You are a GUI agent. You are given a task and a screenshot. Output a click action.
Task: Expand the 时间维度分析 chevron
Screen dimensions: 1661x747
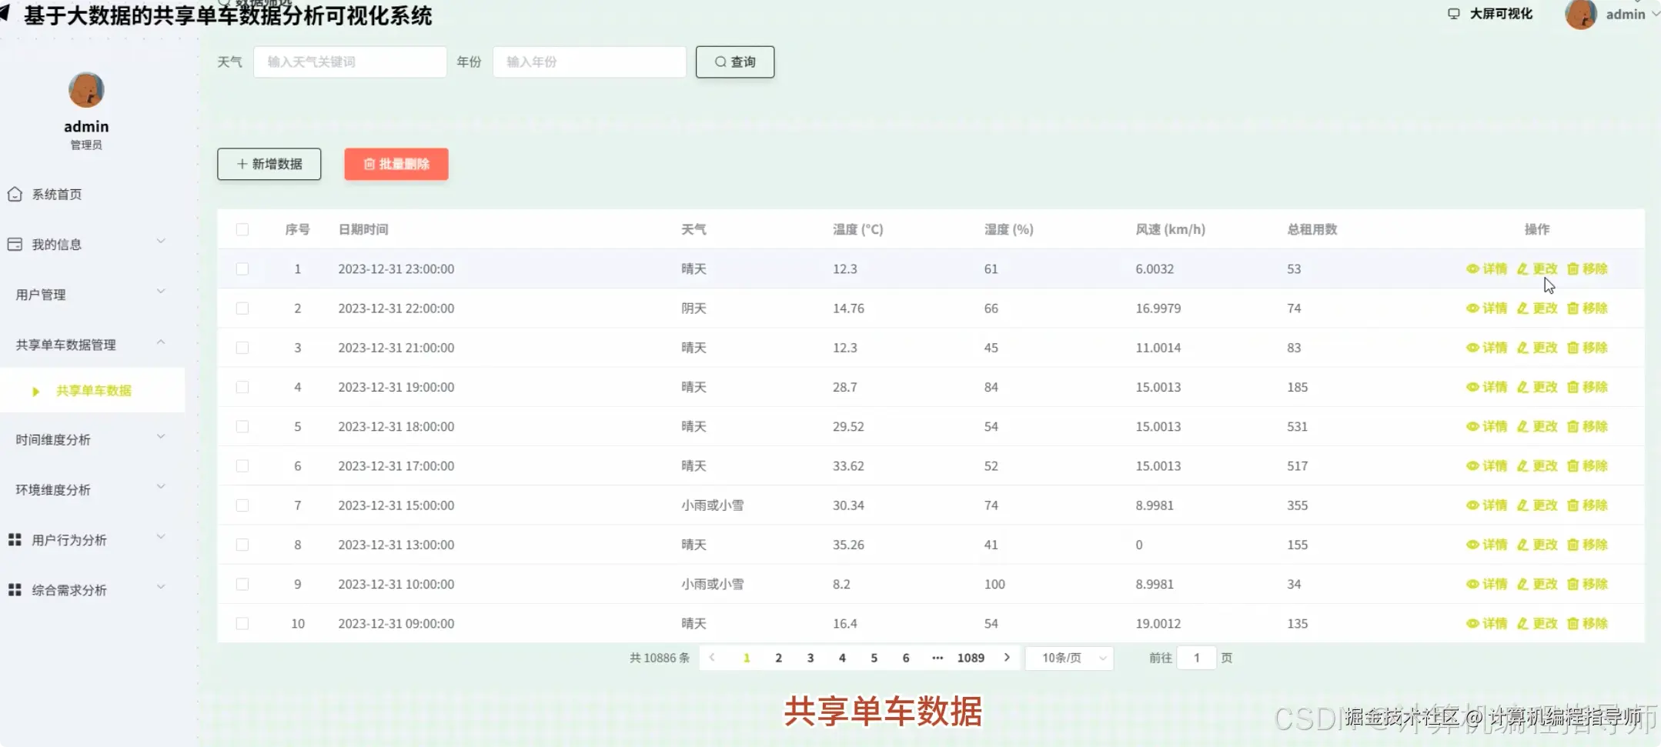[x=161, y=437]
